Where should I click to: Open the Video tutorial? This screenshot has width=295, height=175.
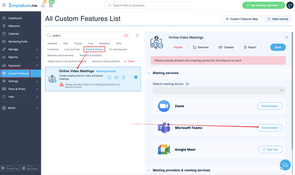(x=278, y=19)
